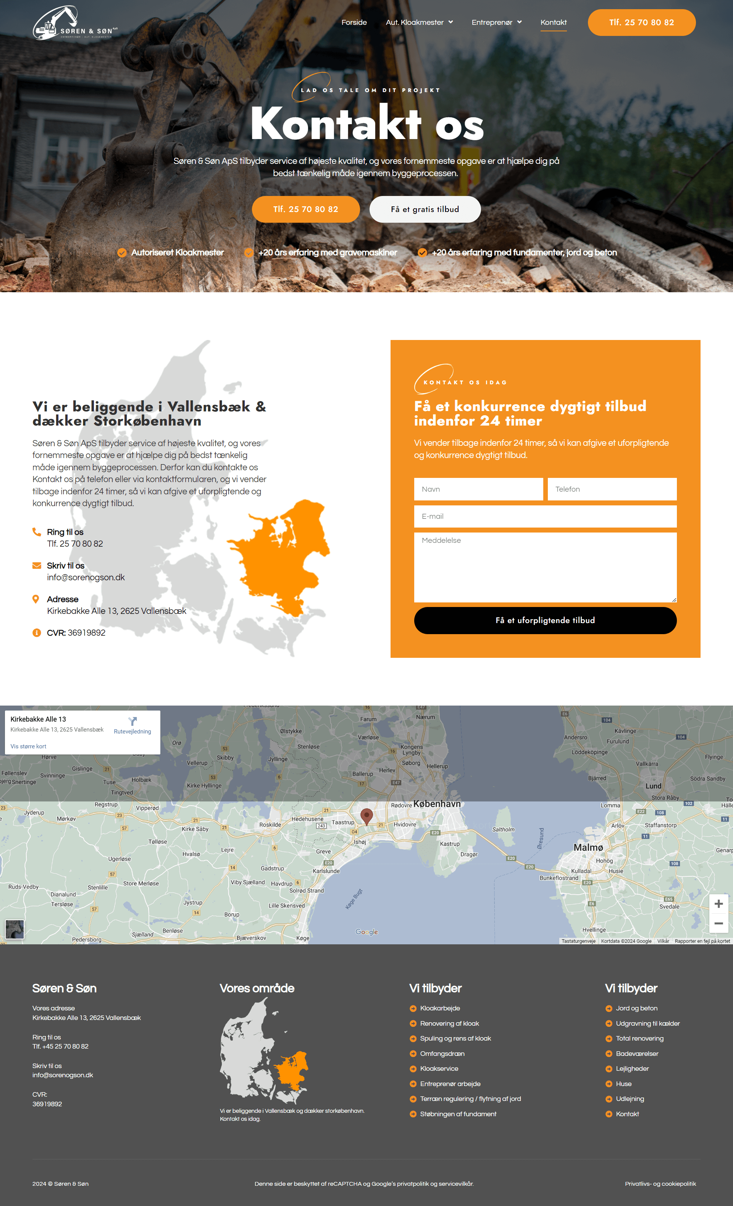The width and height of the screenshot is (733, 1206).
Task: Click the arrow icon next to Kloakarbejde
Action: [x=413, y=1008]
